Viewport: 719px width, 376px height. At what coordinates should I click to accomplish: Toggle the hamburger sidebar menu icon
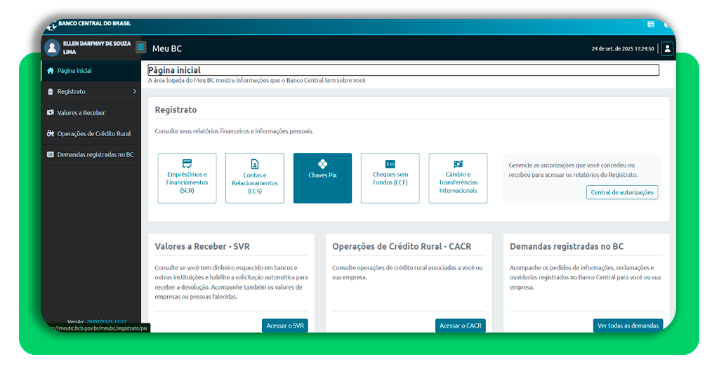click(140, 47)
